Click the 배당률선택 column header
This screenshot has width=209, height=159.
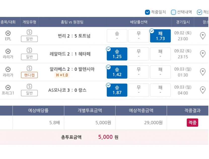139,22
